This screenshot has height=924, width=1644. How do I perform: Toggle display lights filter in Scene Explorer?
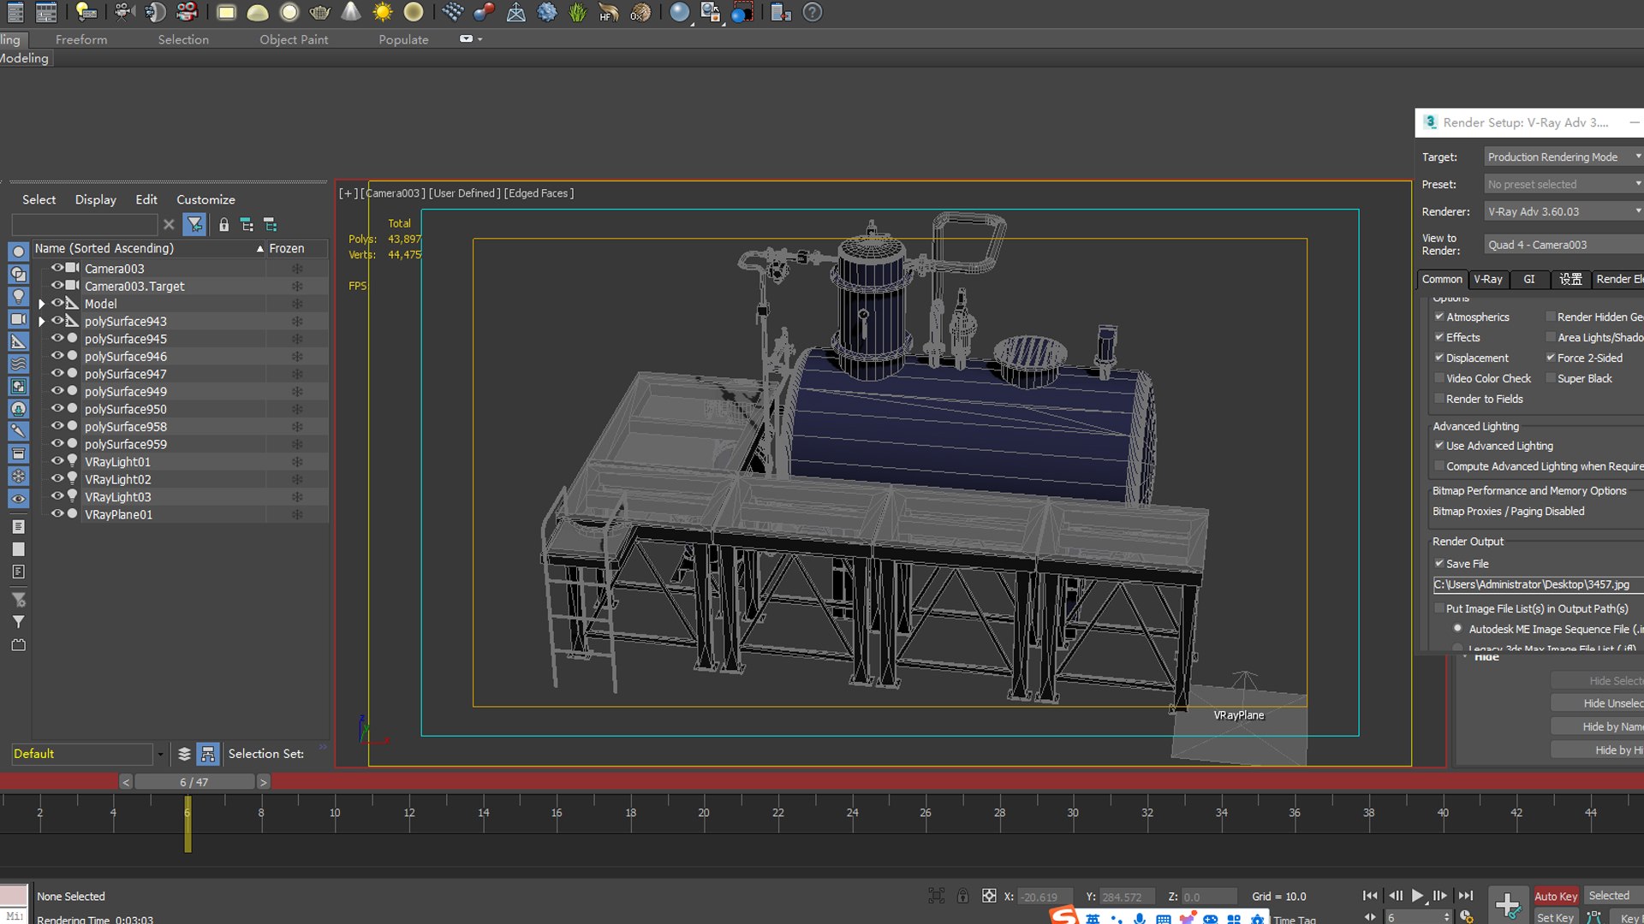18,297
